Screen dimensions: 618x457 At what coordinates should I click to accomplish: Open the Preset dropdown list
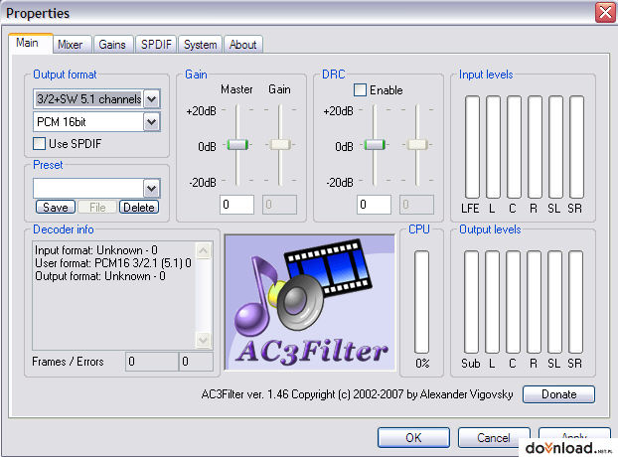click(152, 189)
